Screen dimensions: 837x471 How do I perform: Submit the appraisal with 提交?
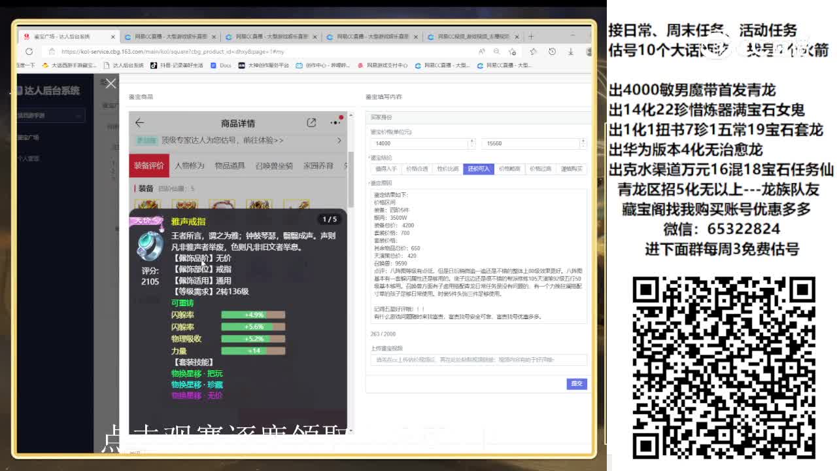[577, 383]
